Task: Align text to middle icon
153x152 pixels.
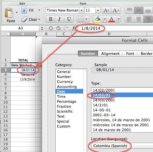Action: [138, 10]
